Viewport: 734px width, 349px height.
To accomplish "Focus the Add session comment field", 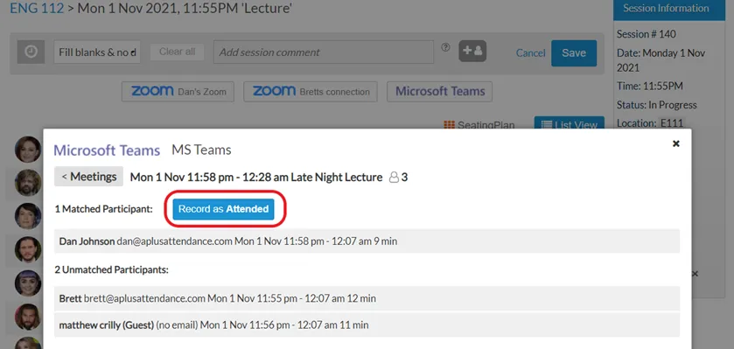I will 324,52.
